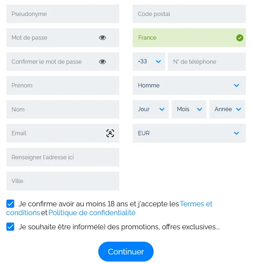Open the Termes et conditions link
The height and width of the screenshot is (264, 254).
(x=196, y=204)
